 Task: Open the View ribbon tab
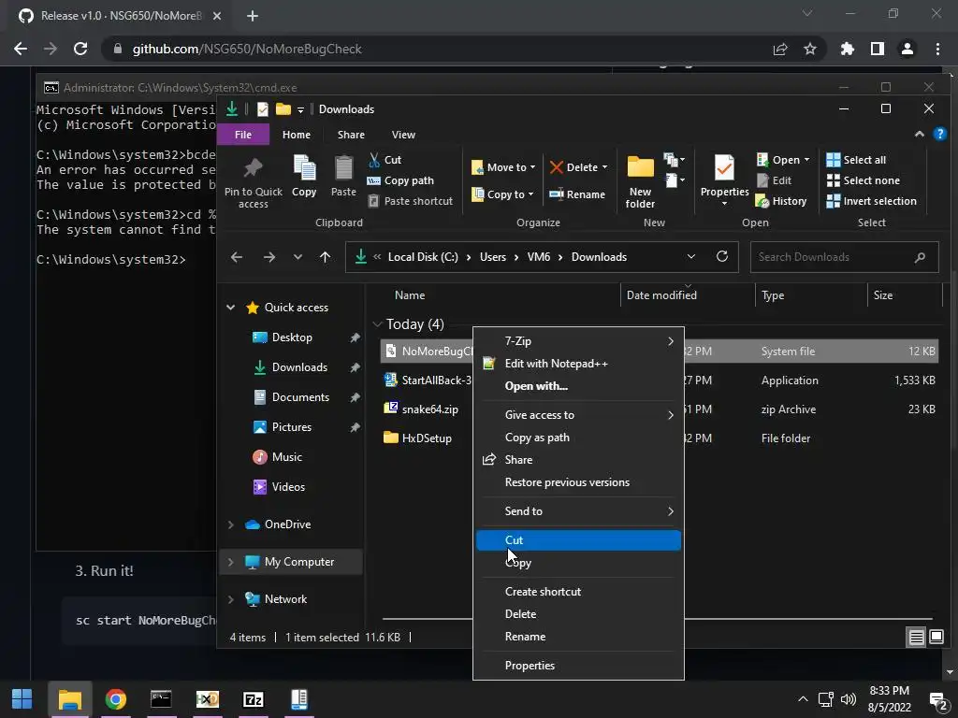click(403, 135)
